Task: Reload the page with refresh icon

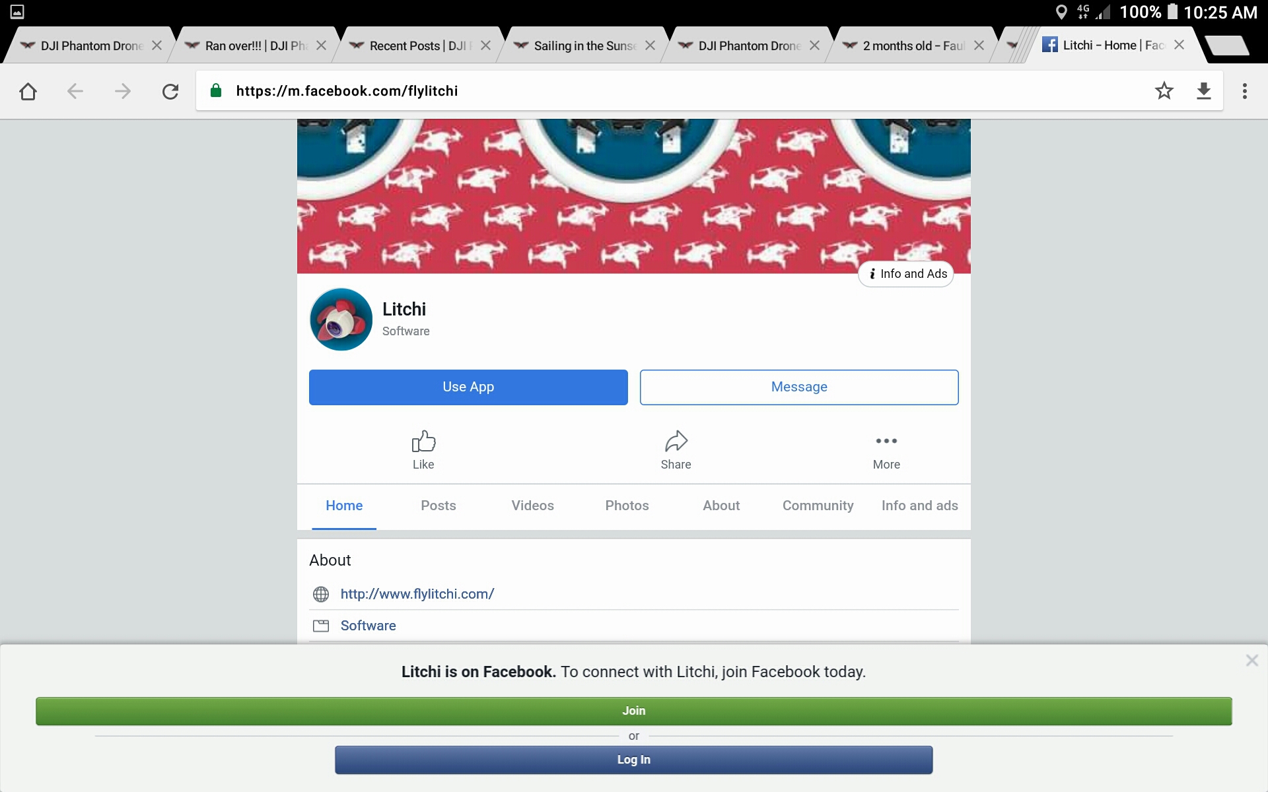Action: coord(170,91)
